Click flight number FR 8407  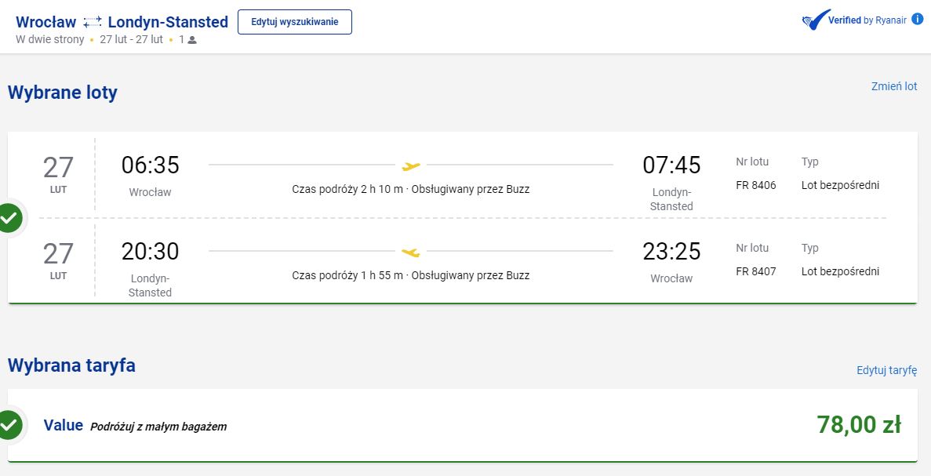pos(756,272)
